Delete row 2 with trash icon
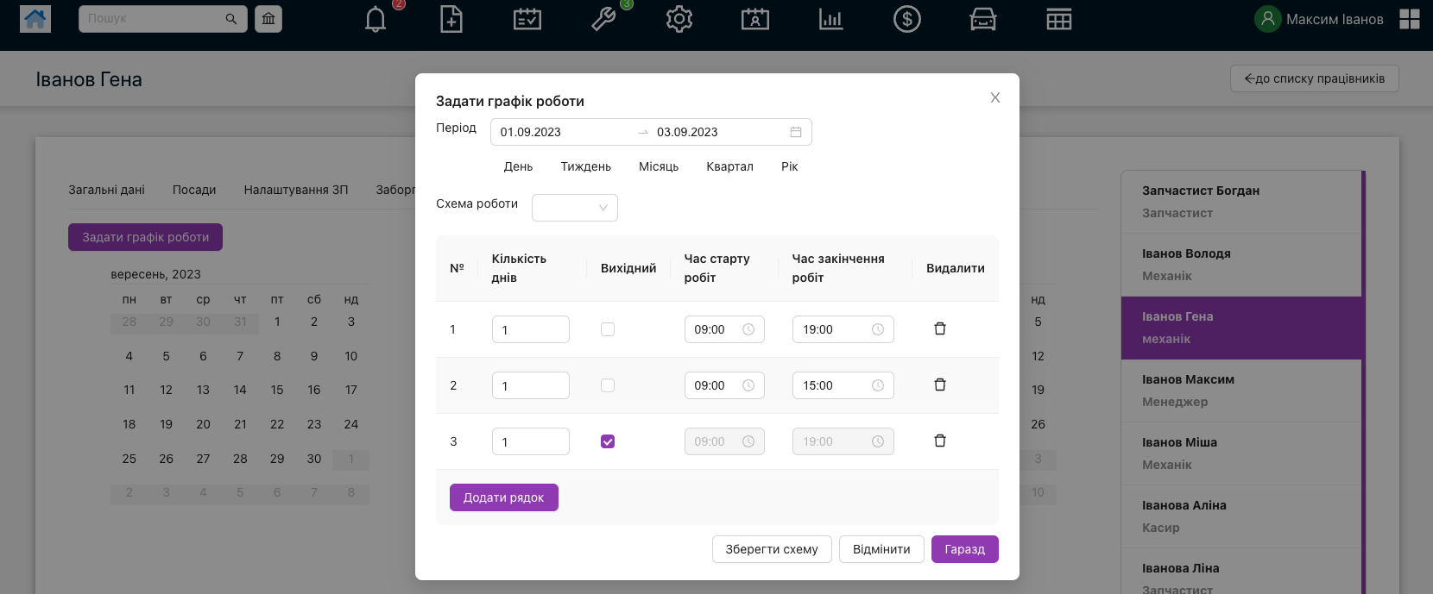Screen dimensions: 1433x594 pyautogui.click(x=940, y=385)
